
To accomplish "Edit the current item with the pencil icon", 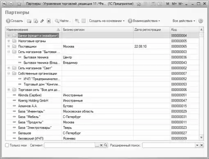I will 42,21.
